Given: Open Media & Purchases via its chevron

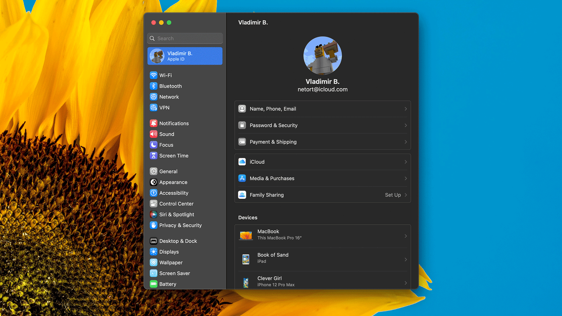Looking at the screenshot, I should (406, 179).
